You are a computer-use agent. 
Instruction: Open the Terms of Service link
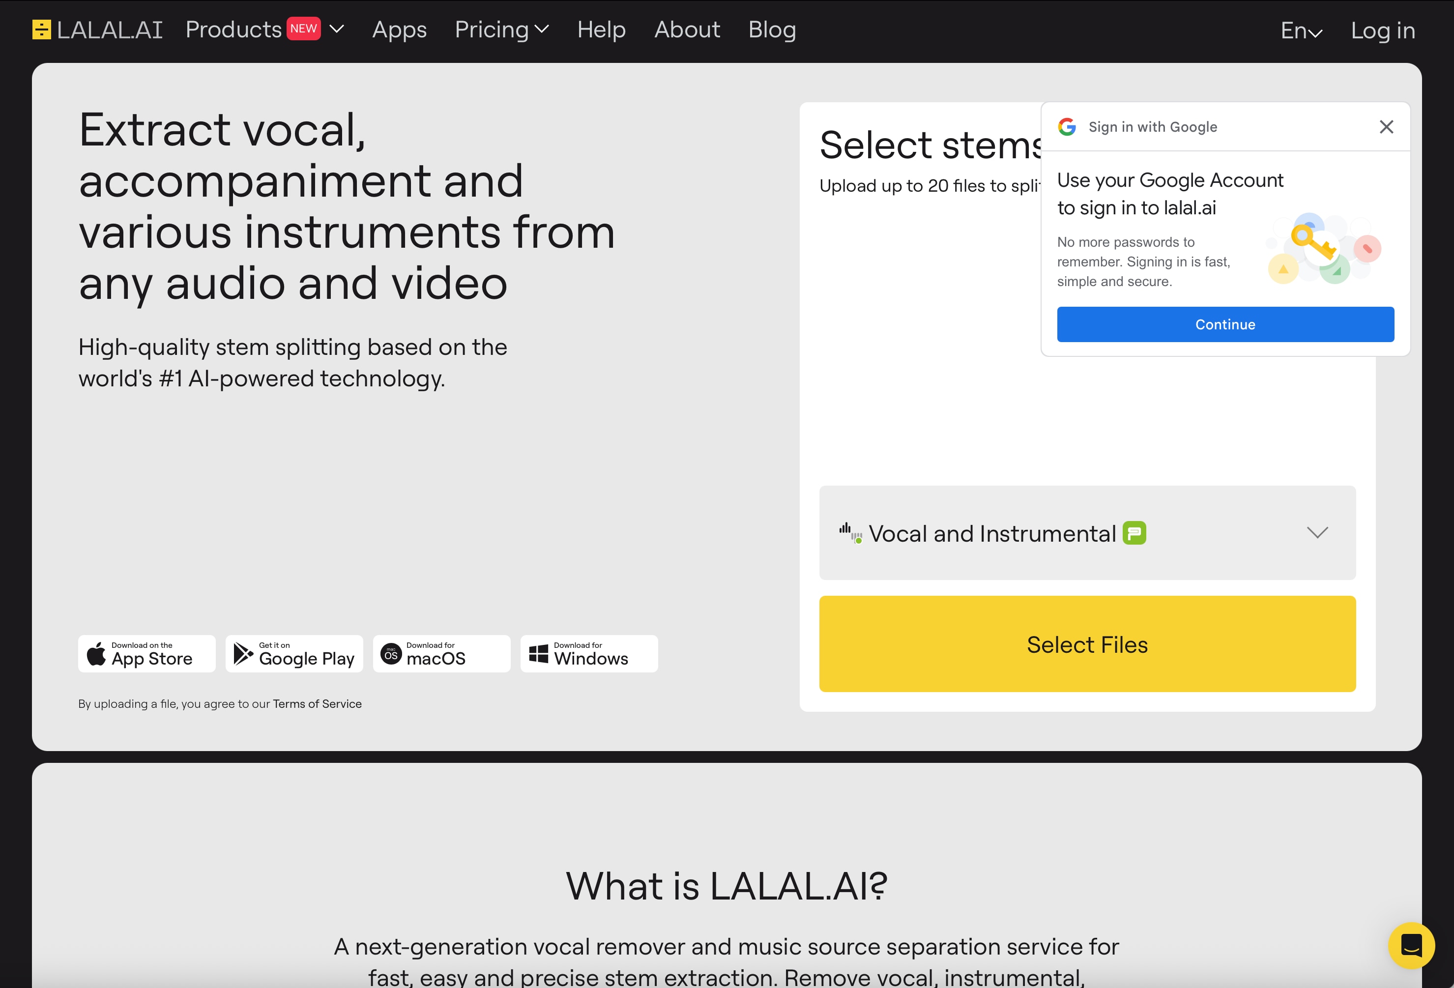coord(317,703)
